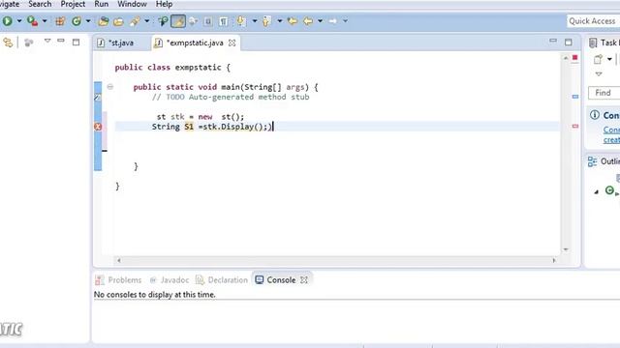
Task: Open the Declaration tab
Action: pos(222,279)
